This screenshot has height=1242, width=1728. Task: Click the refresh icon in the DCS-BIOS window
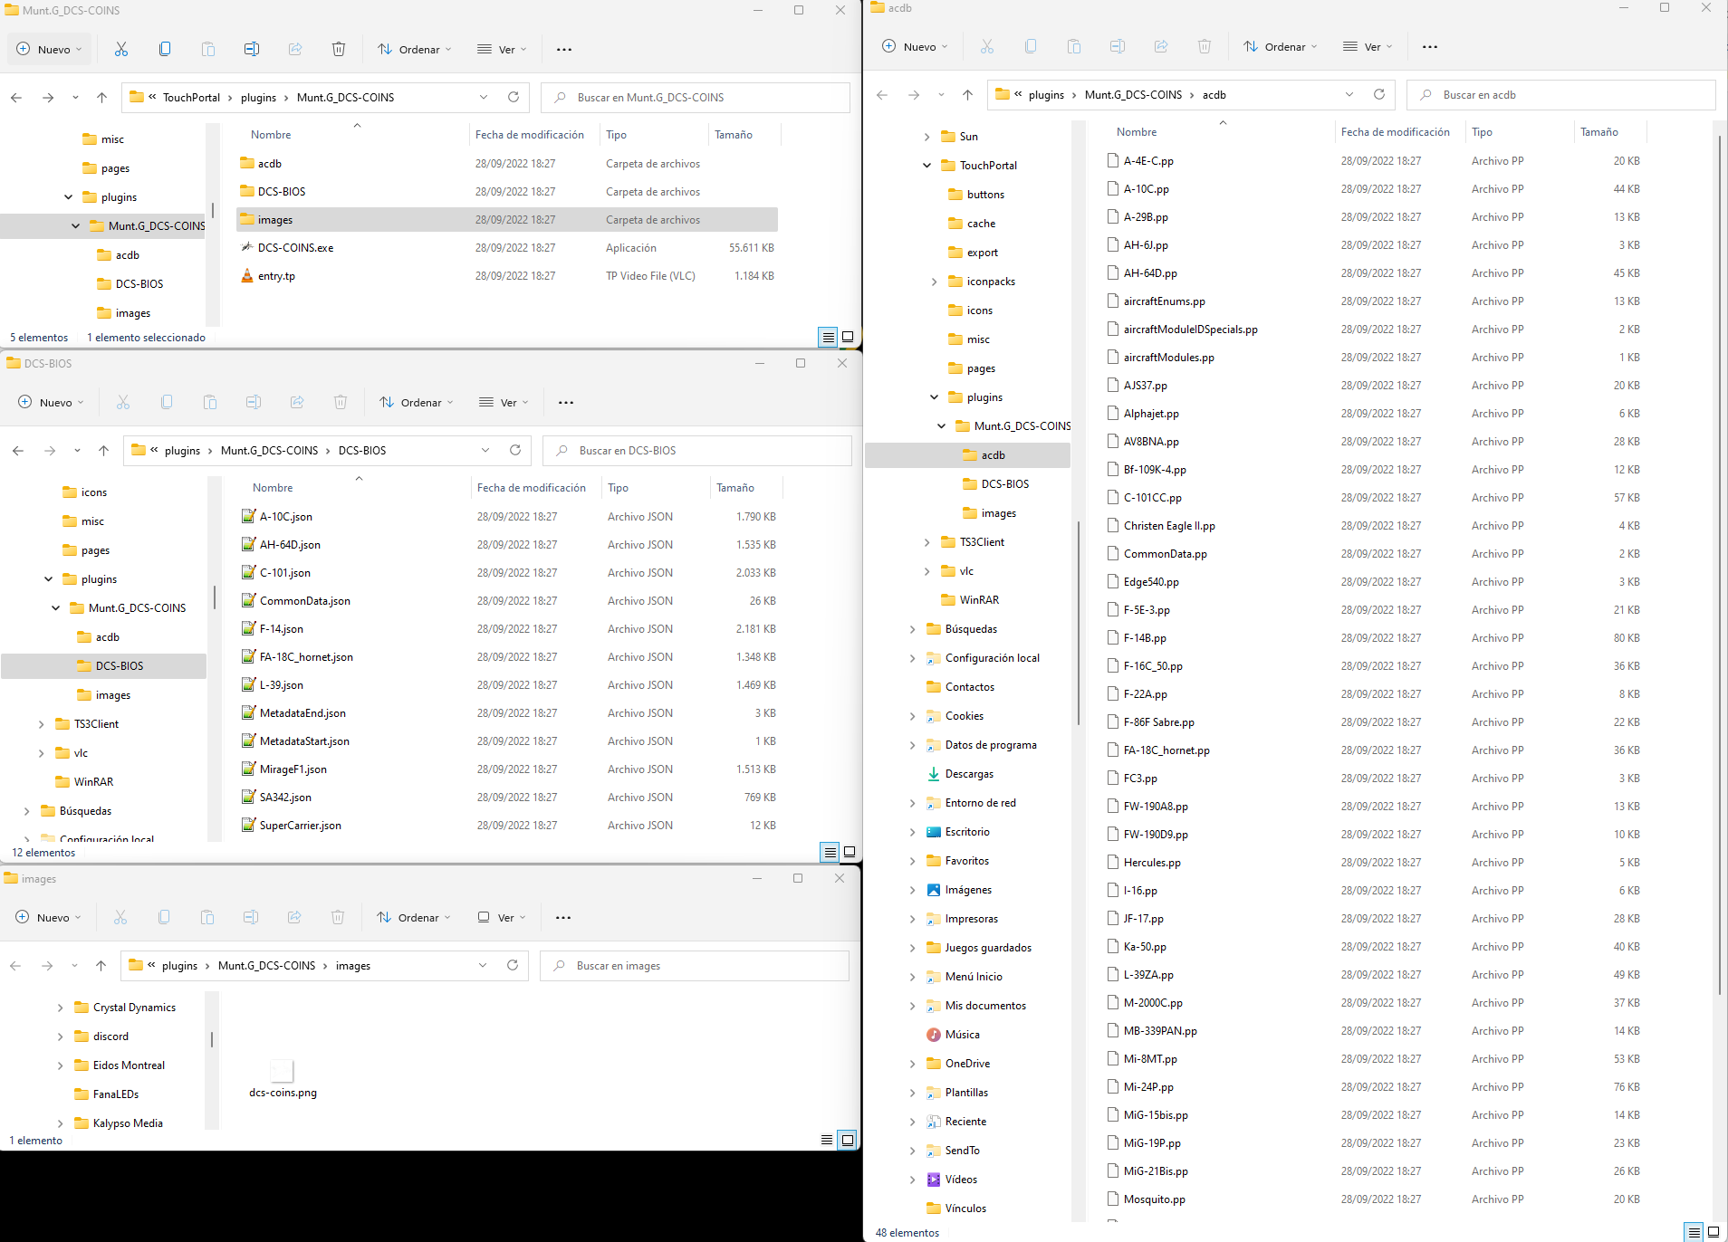[515, 450]
